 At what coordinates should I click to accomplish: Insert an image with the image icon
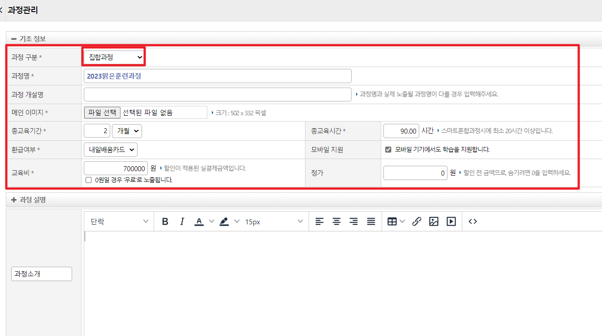click(x=434, y=222)
